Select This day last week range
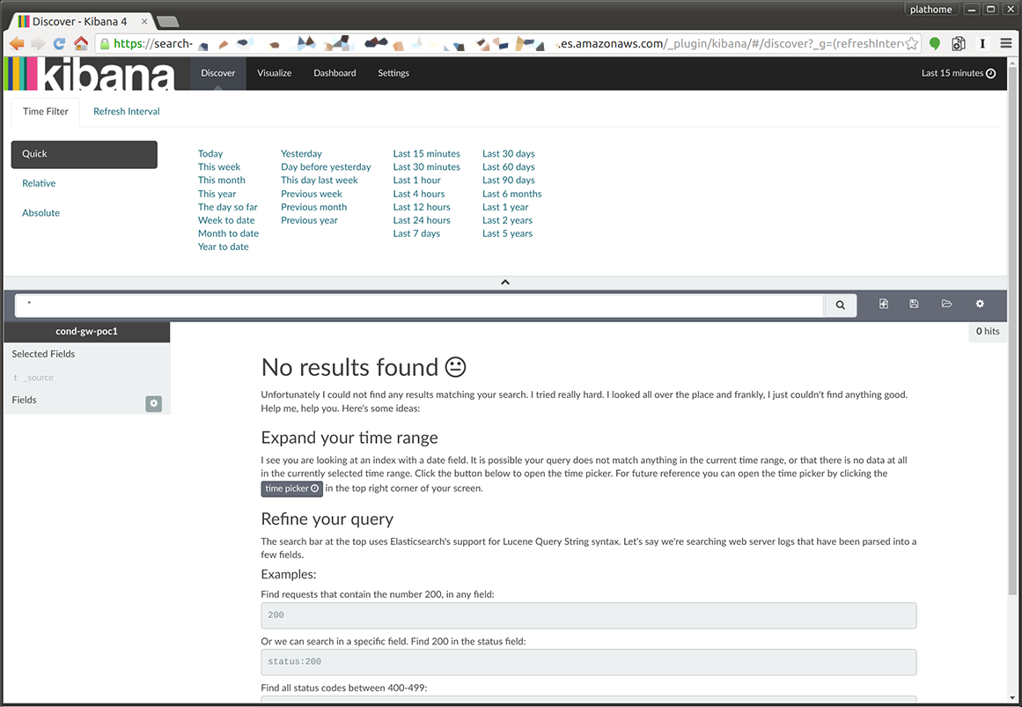The height and width of the screenshot is (707, 1022). point(320,180)
